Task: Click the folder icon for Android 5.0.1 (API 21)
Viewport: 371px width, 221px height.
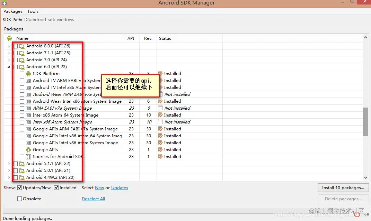Action: pyautogui.click(x=22, y=171)
